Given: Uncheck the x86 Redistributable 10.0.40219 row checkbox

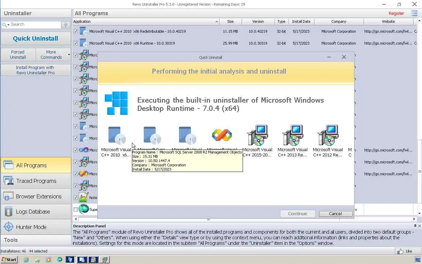Looking at the screenshot, I should click(76, 31).
